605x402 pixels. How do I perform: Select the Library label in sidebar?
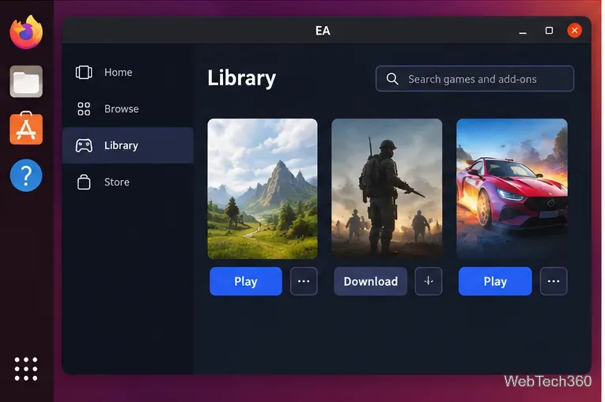click(x=121, y=145)
